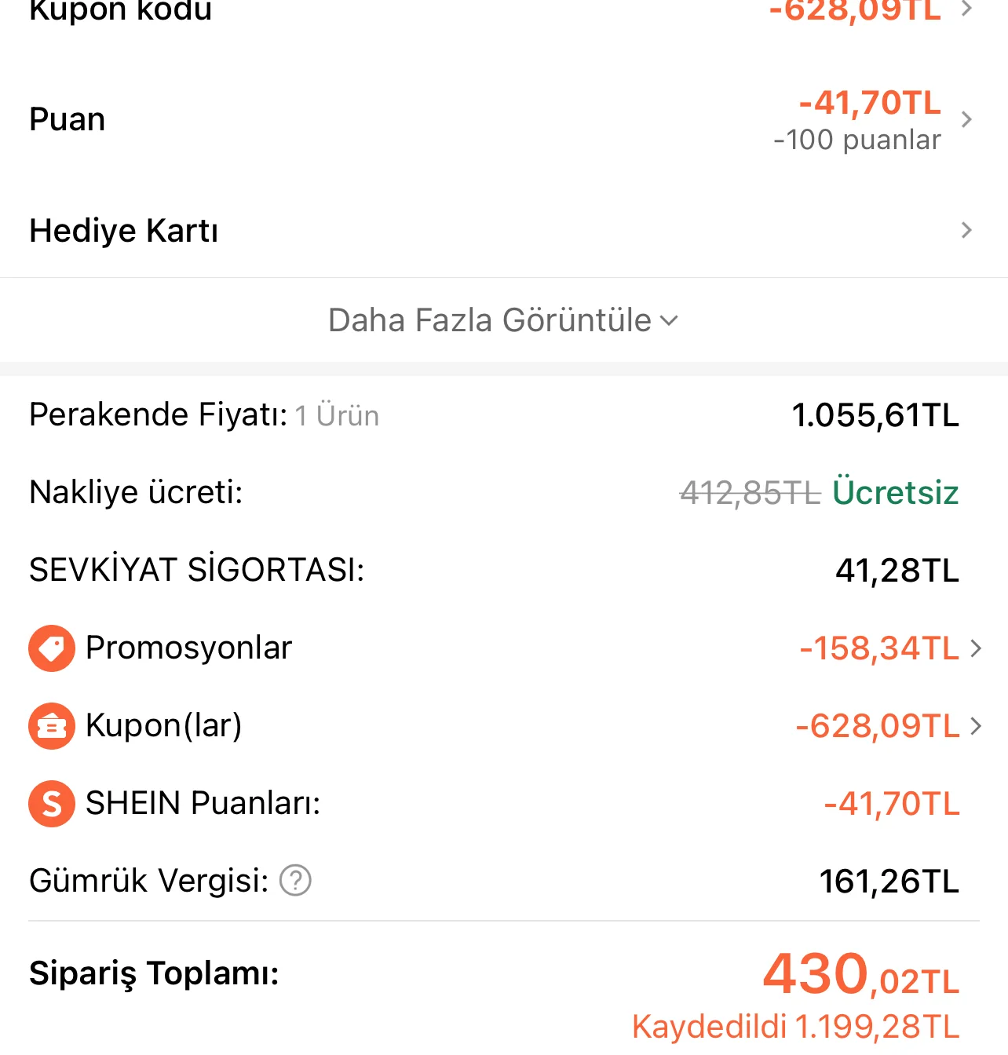
Task: Tap the SHEIN Puanları S icon
Action: [x=52, y=804]
